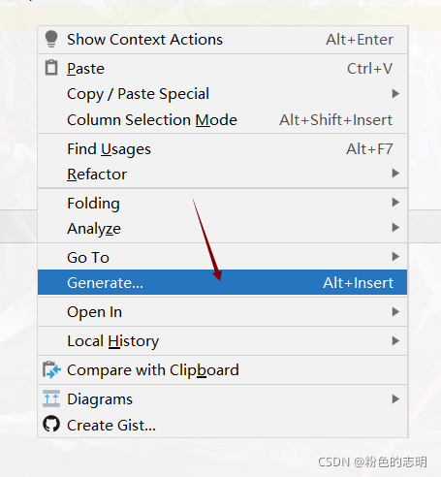Expand the Copy / Paste Special submenu arrow

[x=395, y=94]
